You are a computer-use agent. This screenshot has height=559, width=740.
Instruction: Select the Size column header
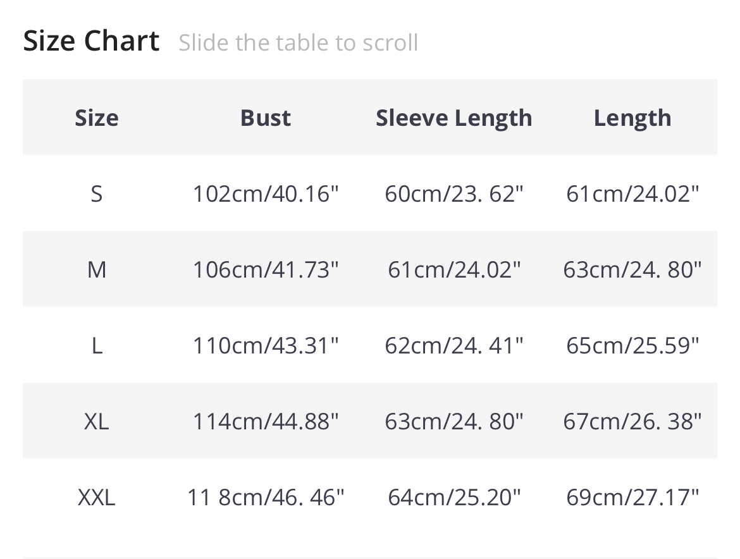click(x=97, y=118)
